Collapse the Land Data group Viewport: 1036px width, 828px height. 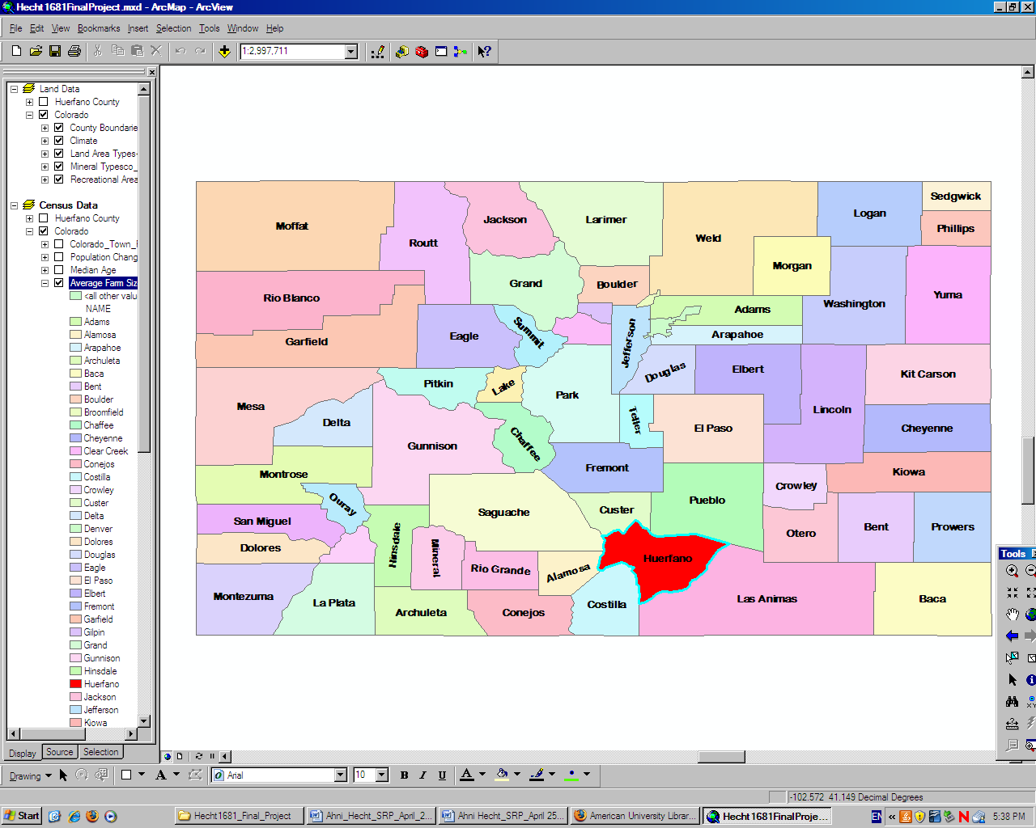[x=14, y=89]
